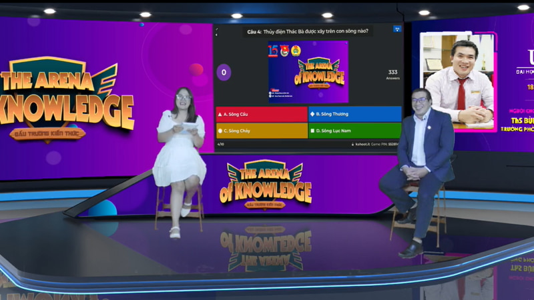Select answer A. Sông Cầu
534x300 pixels.
[x=261, y=114]
